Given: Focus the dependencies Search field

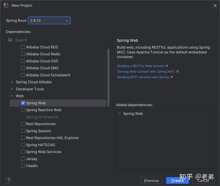Looking at the screenshot, I should (x=60, y=40).
